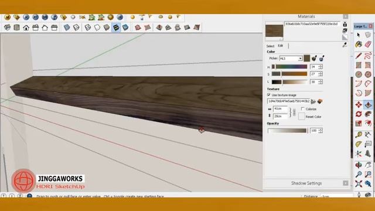Switch to Shaded face style
This screenshot has height=211, width=375.
[107, 28]
